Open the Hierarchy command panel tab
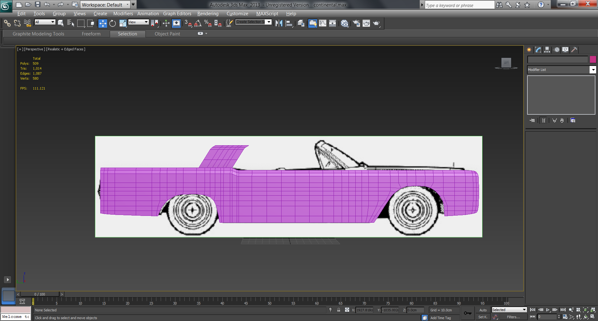 pos(547,50)
